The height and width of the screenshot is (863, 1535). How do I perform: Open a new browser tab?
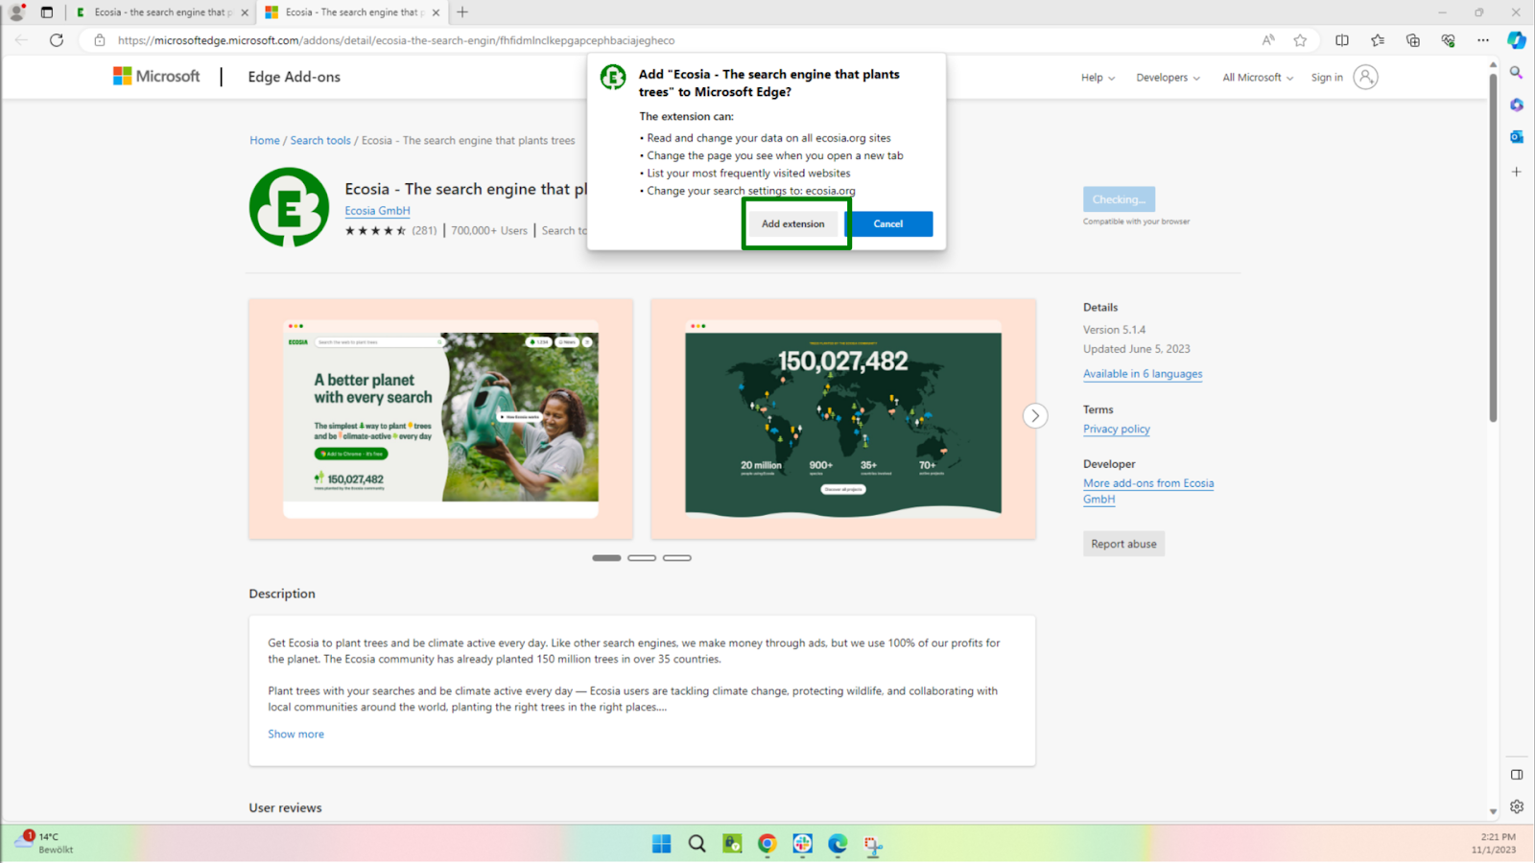462,12
